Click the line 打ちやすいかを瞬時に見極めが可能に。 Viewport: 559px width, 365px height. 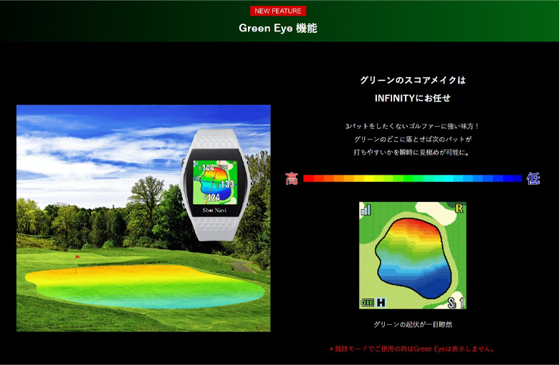click(412, 152)
